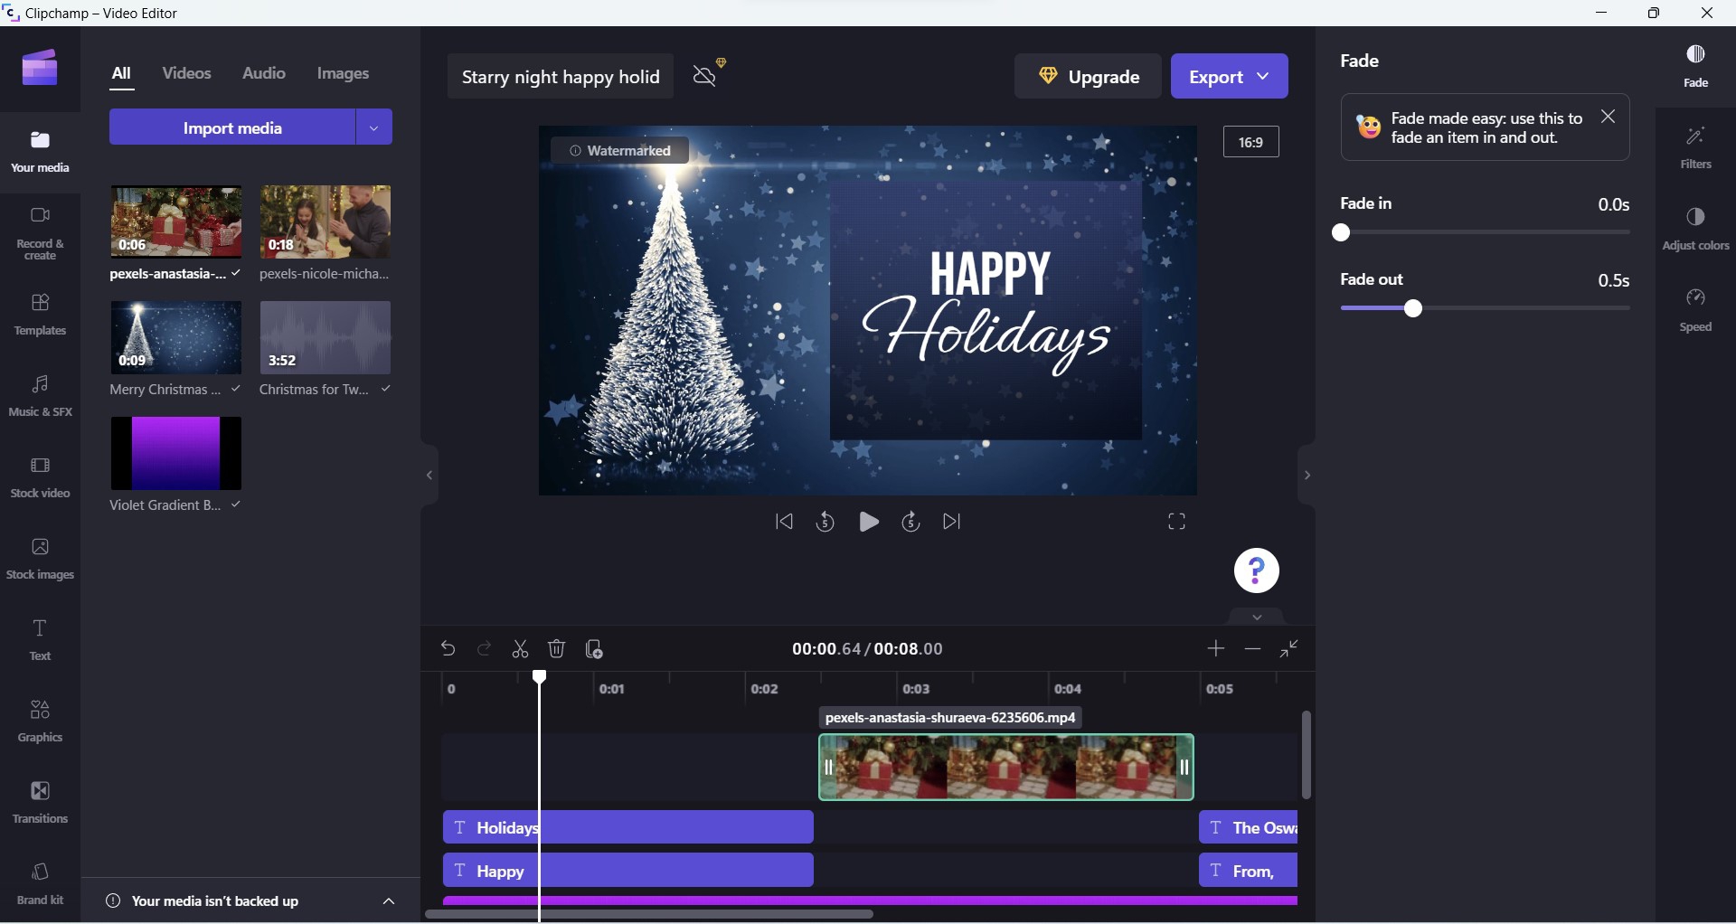The height and width of the screenshot is (924, 1736).
Task: Collapse the timeline with chevron below help
Action: 1257,617
